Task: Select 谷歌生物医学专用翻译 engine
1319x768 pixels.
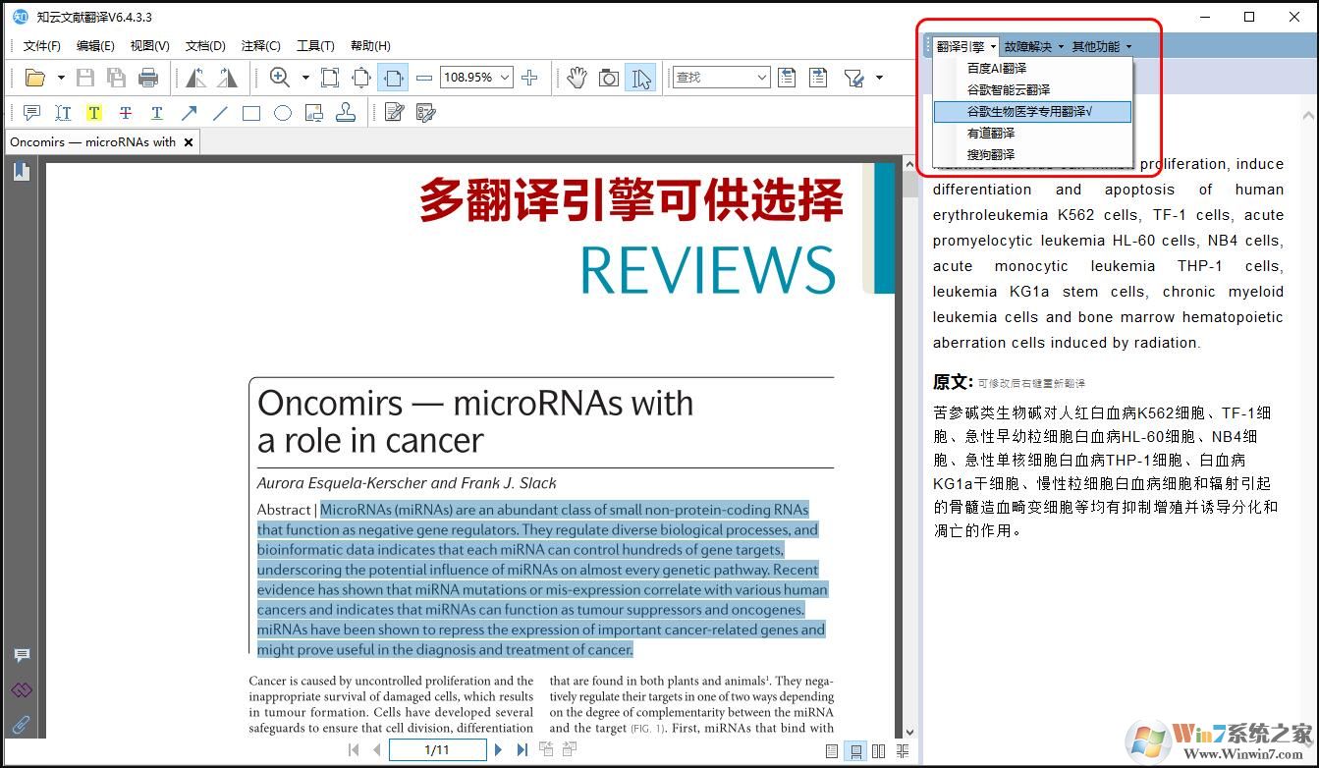Action: tap(1032, 112)
